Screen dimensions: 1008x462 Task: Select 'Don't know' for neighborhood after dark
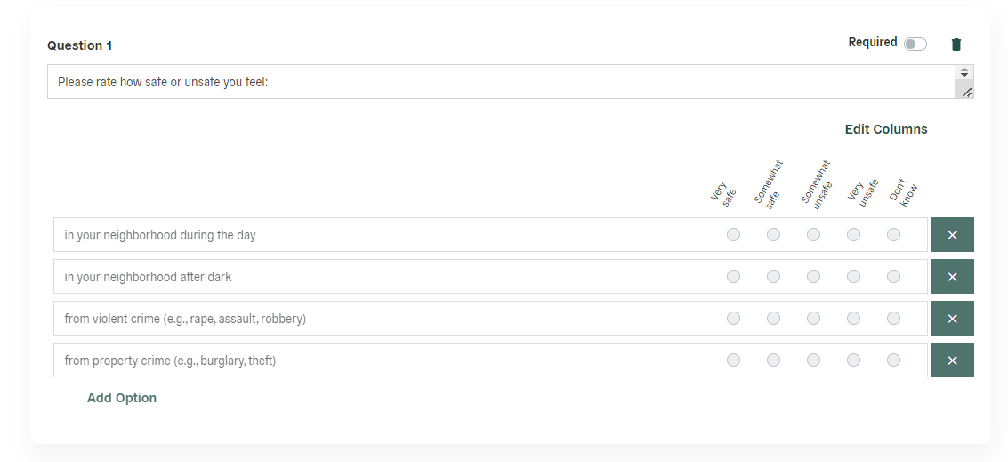pyautogui.click(x=893, y=277)
